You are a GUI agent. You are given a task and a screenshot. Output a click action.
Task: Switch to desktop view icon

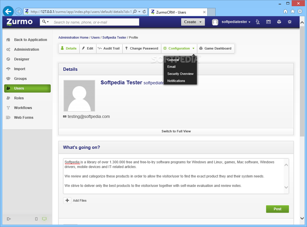coord(44,219)
